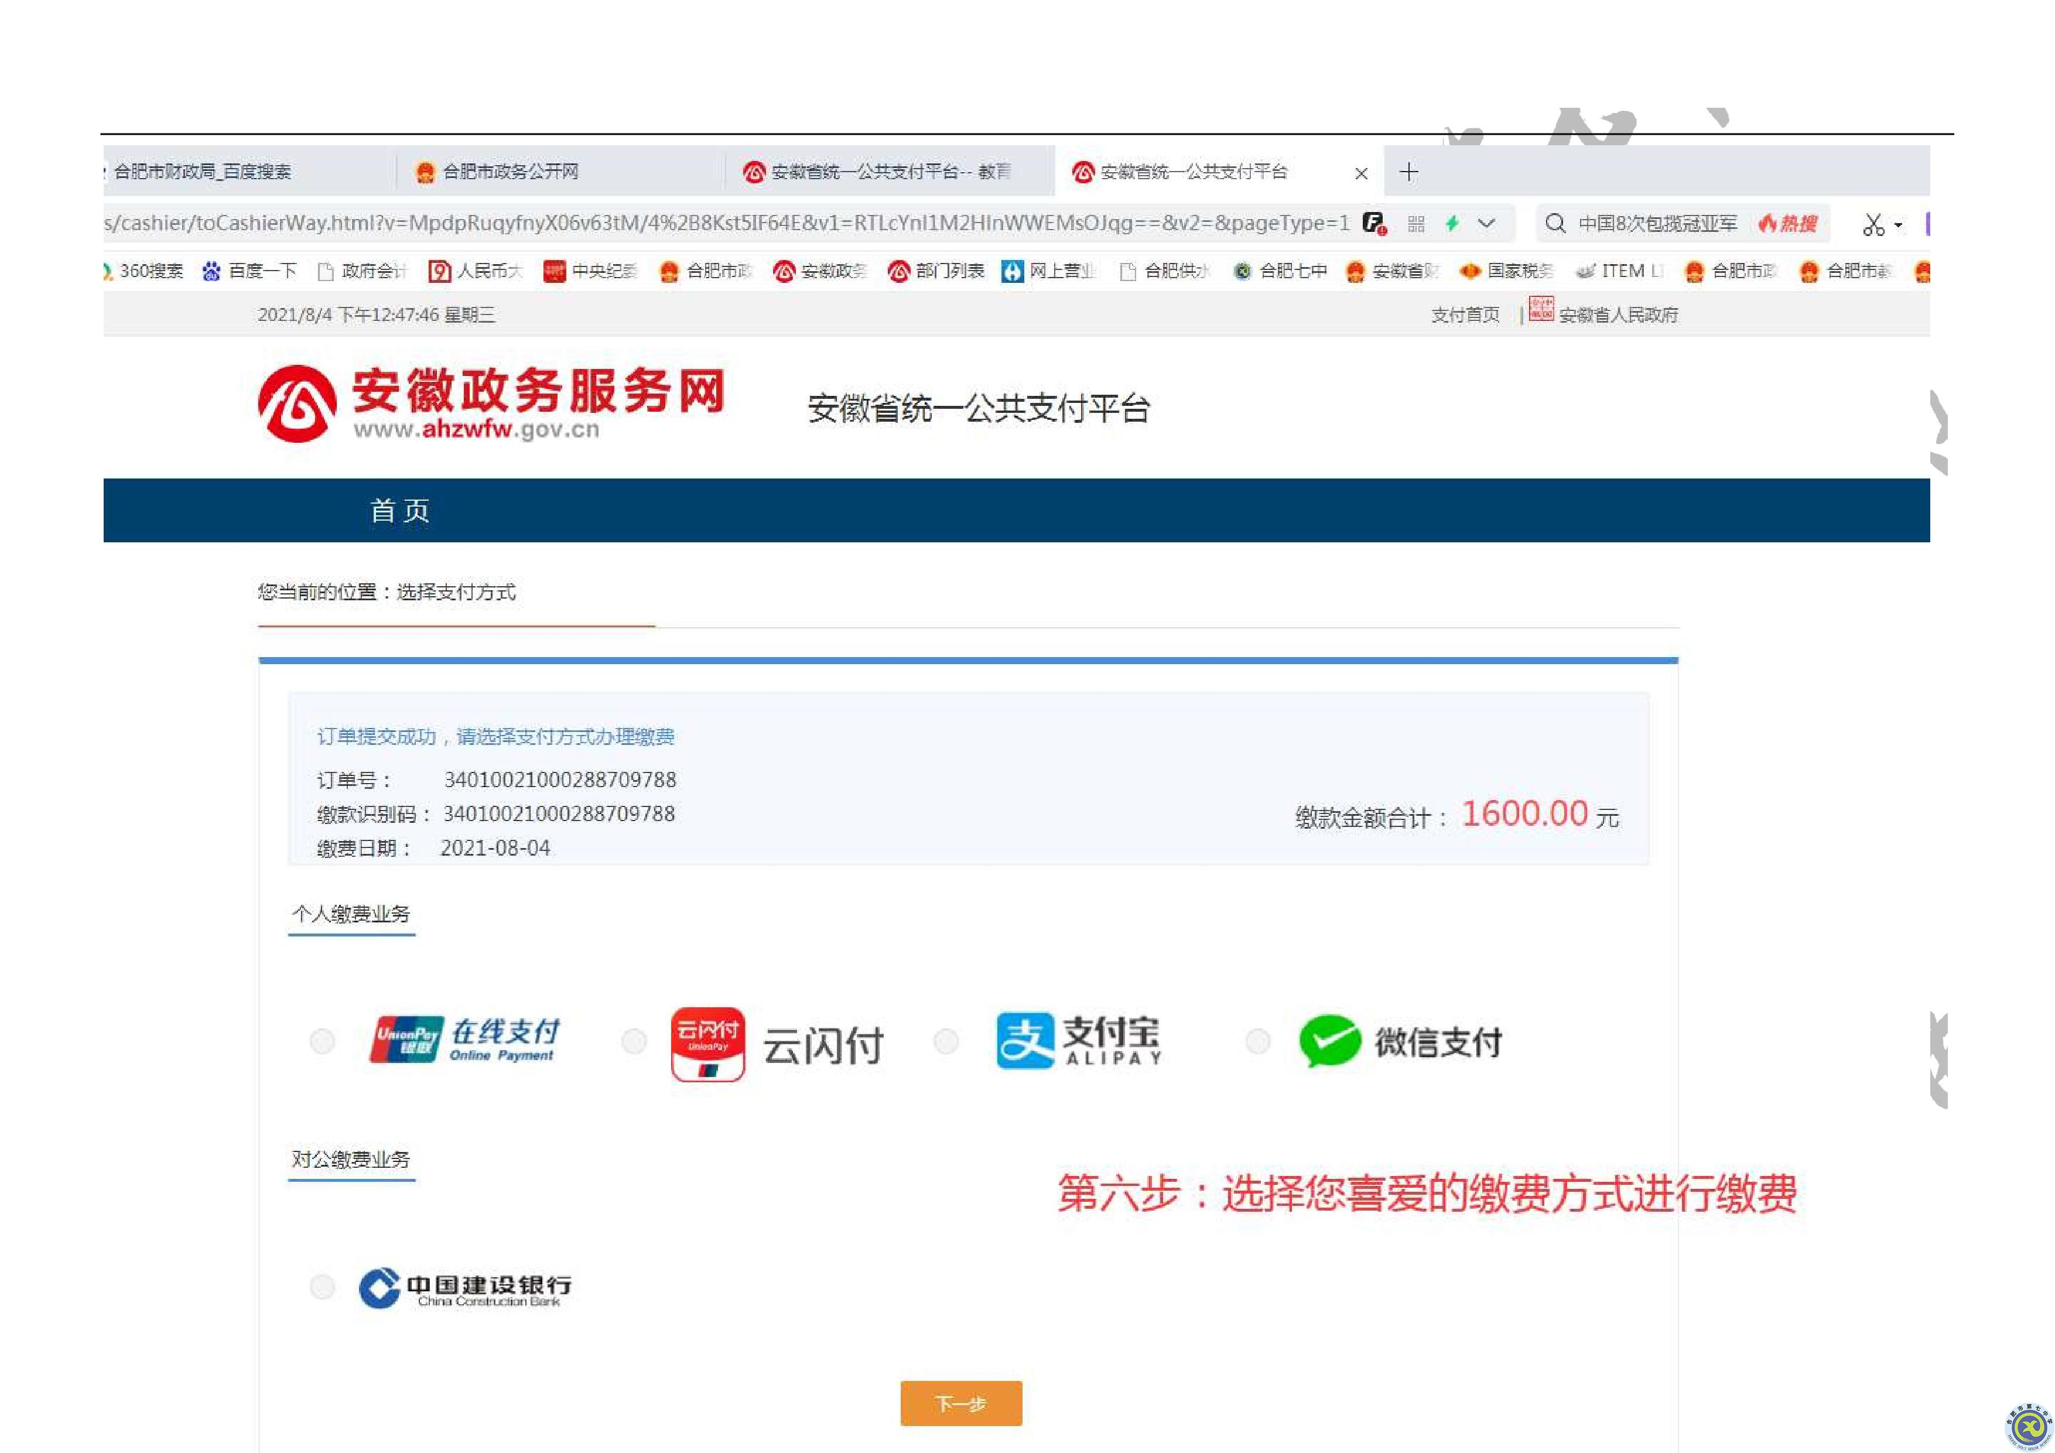2055x1453 pixels.
Task: Click the 下一步 button
Action: pos(960,1404)
